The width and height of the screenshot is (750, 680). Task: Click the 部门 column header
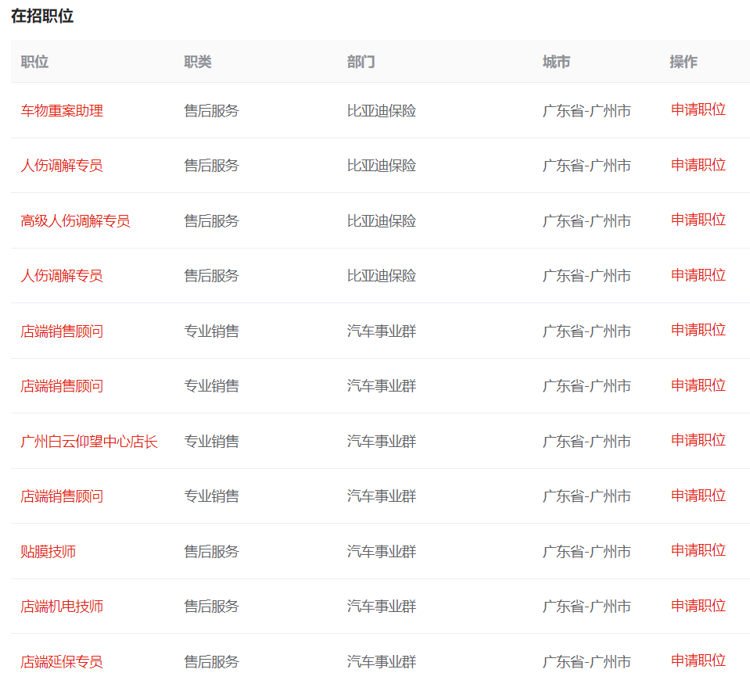click(x=361, y=62)
